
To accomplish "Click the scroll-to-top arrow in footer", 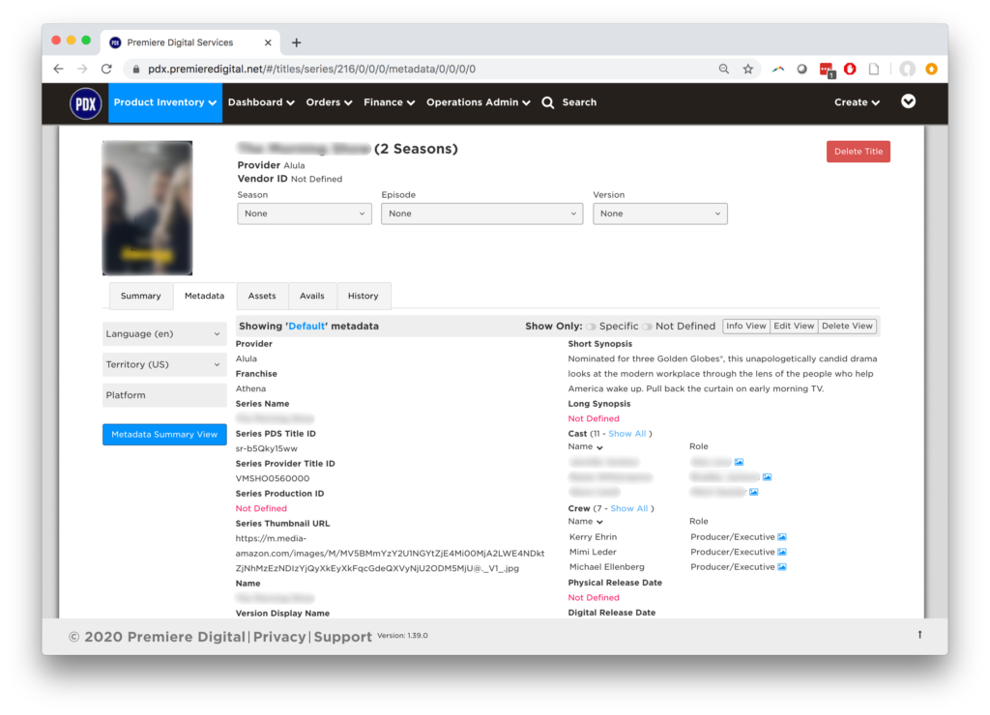I will point(919,635).
